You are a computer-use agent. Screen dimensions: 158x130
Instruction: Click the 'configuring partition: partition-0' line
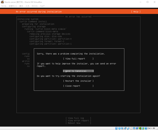point(51,39)
